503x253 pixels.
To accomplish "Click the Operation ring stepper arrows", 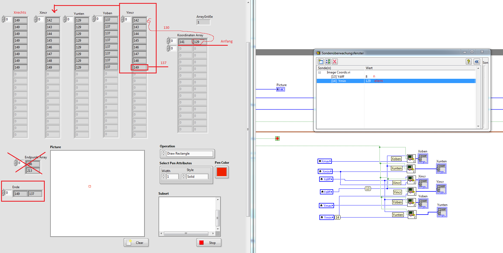I will pyautogui.click(x=163, y=154).
